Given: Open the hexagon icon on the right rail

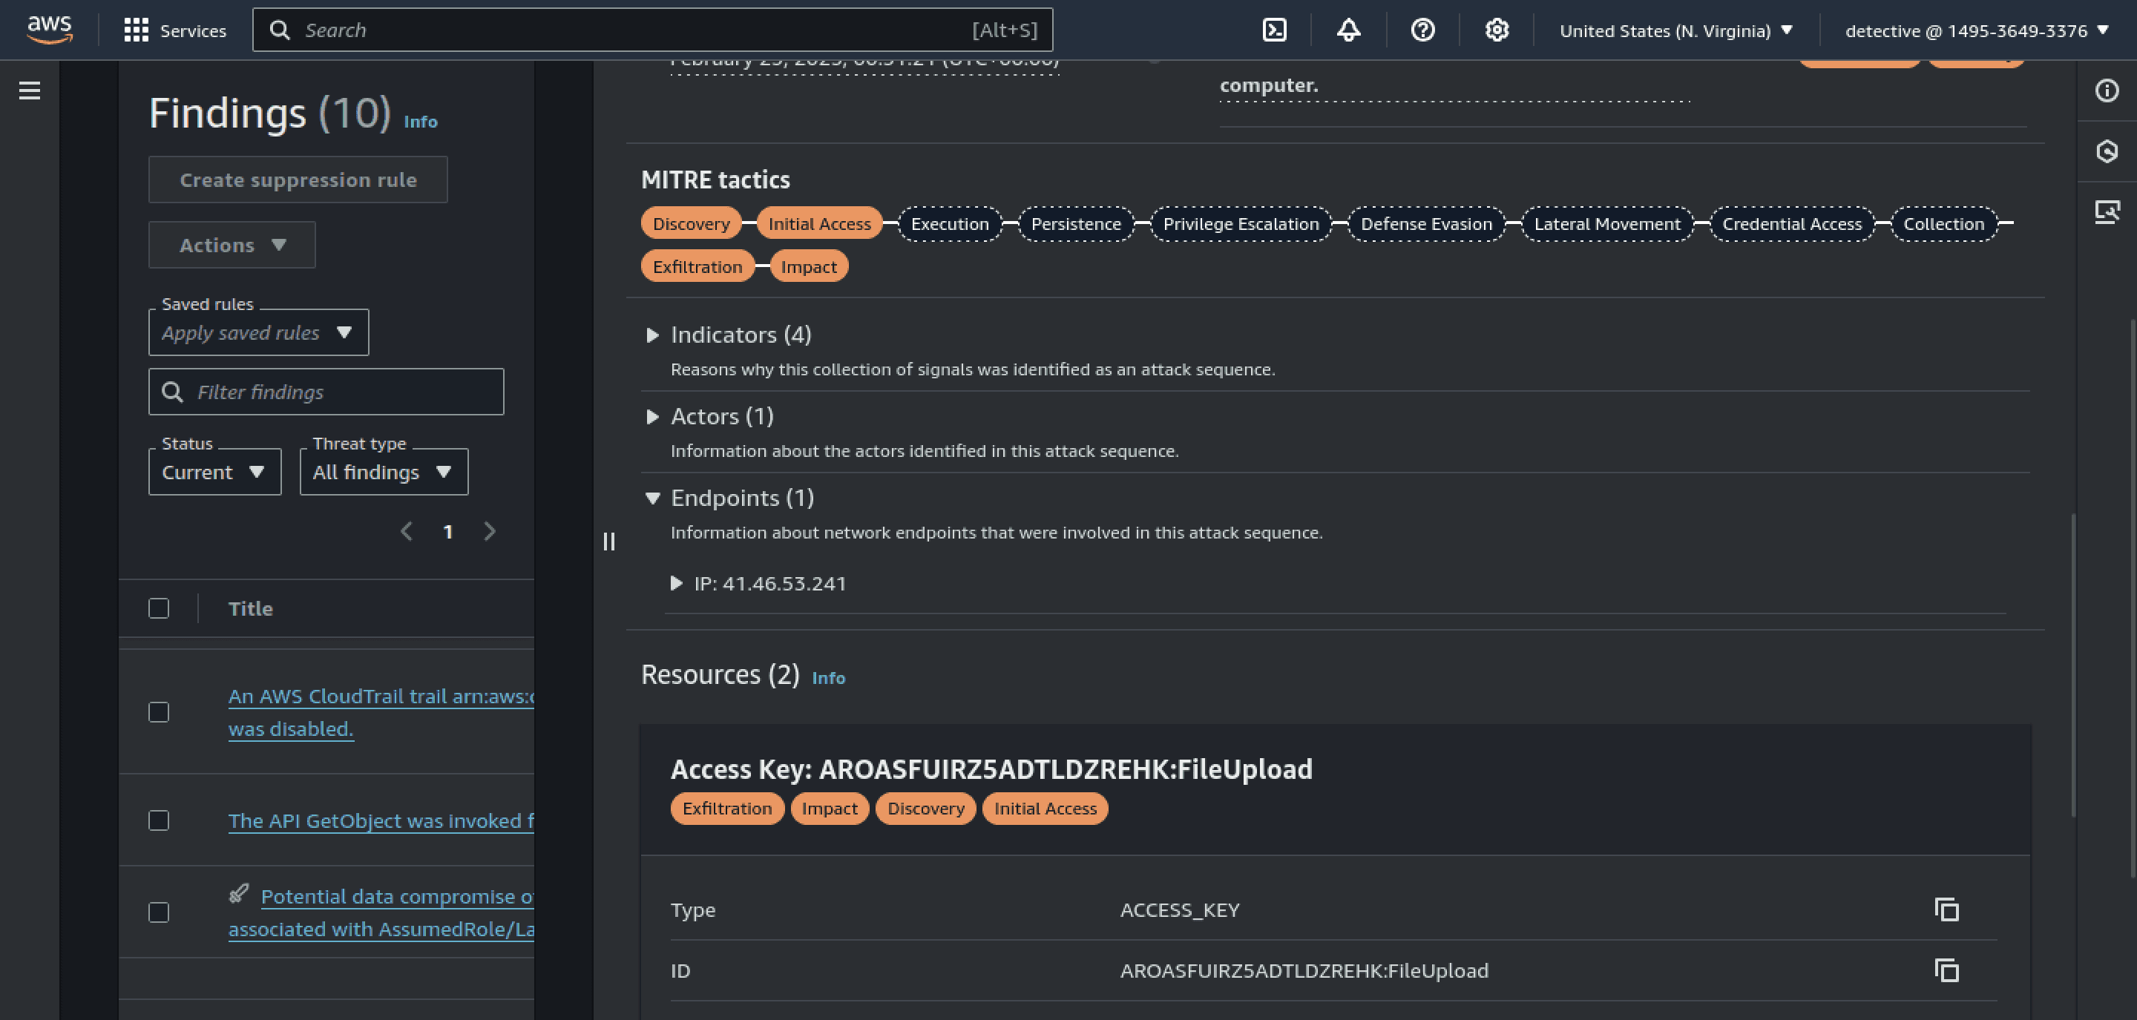Looking at the screenshot, I should point(2107,151).
